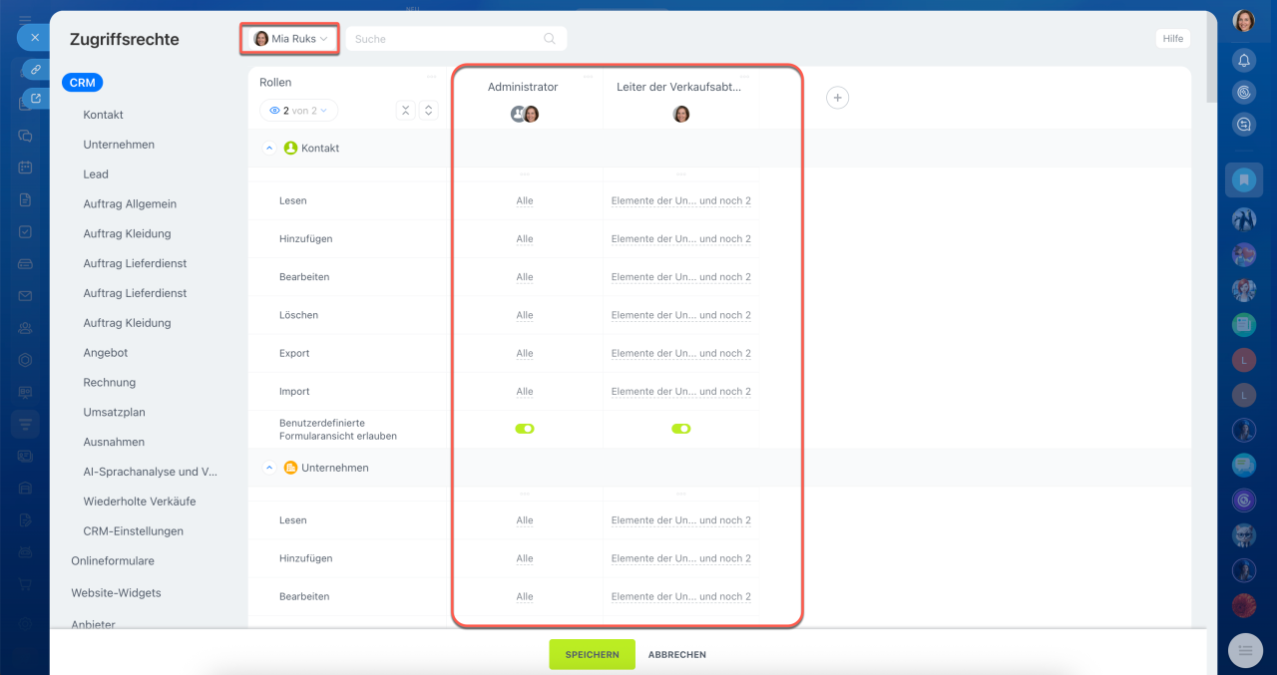This screenshot has width=1277, height=675.
Task: Toggle custom form view for Leiter der Verkaufsabt
Action: 681,429
